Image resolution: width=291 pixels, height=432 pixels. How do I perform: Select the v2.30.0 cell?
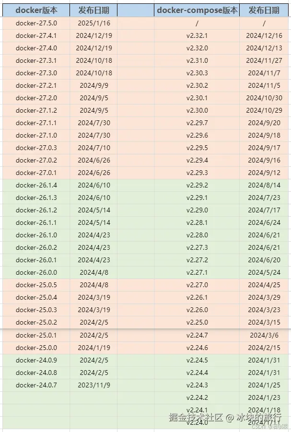(x=197, y=110)
